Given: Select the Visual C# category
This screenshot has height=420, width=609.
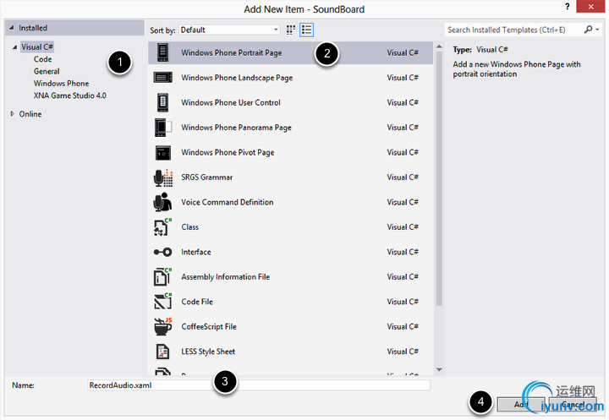Looking at the screenshot, I should 37,47.
